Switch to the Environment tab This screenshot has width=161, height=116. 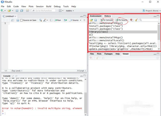[x=96, y=16]
